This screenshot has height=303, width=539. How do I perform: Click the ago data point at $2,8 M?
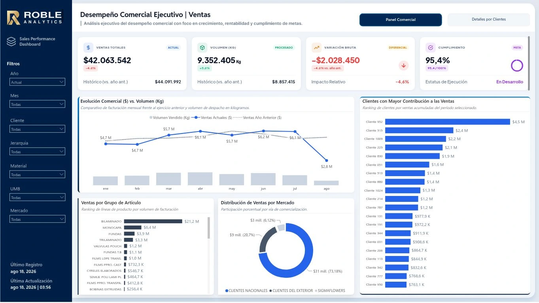click(326, 160)
